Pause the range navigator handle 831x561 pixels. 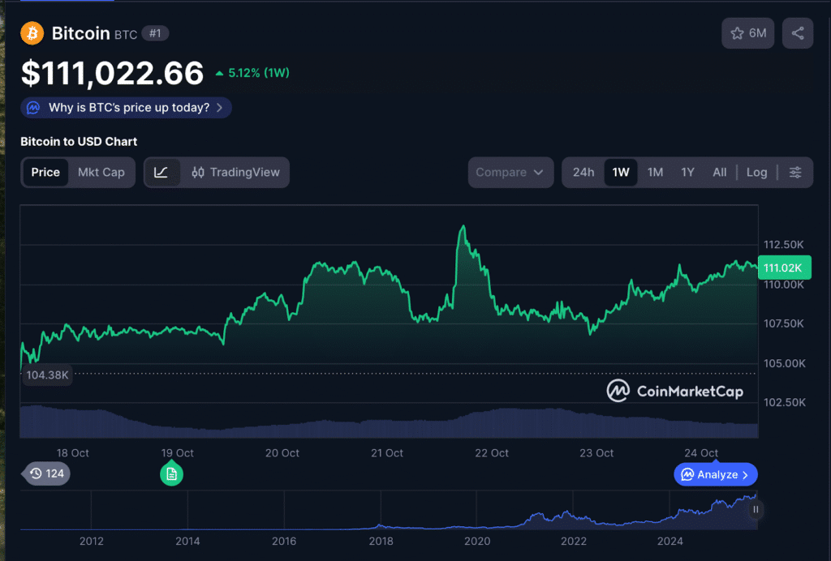pyautogui.click(x=756, y=510)
